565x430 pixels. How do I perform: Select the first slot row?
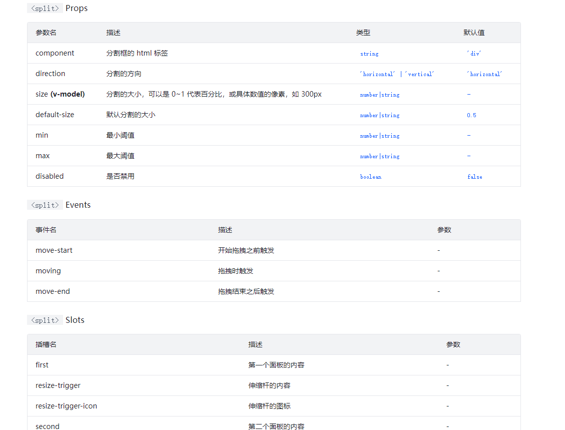274,365
